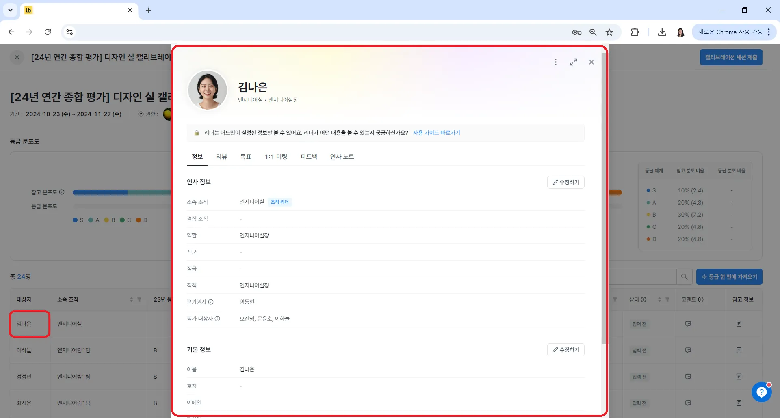Image resolution: width=780 pixels, height=418 pixels.
Task: Close the calibration page with the X icon
Action: 17,57
